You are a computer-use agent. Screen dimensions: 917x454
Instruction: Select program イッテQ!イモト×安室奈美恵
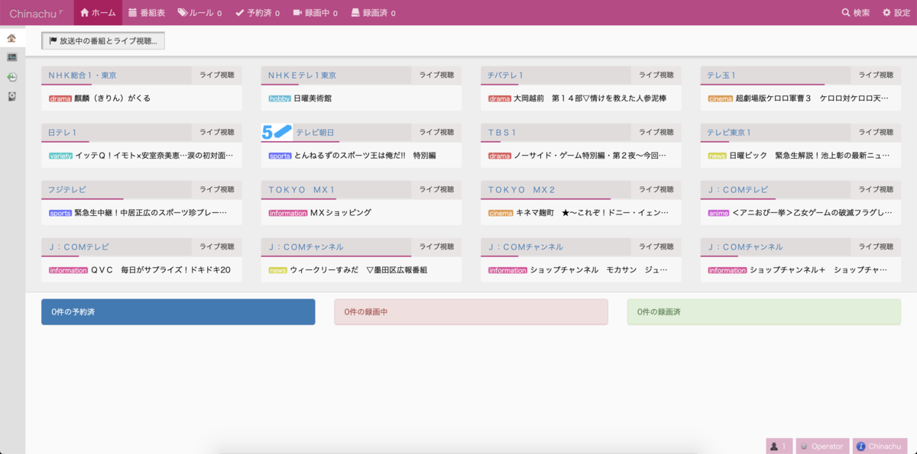[154, 156]
